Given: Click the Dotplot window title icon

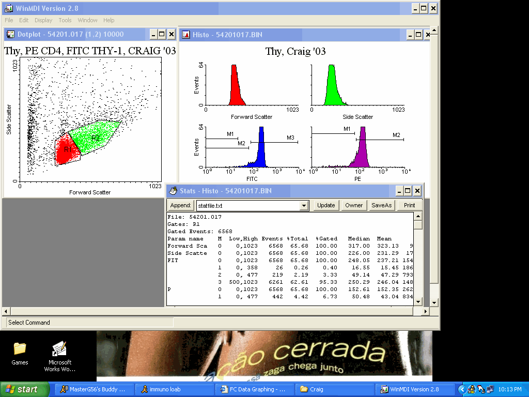Looking at the screenshot, I should point(10,35).
